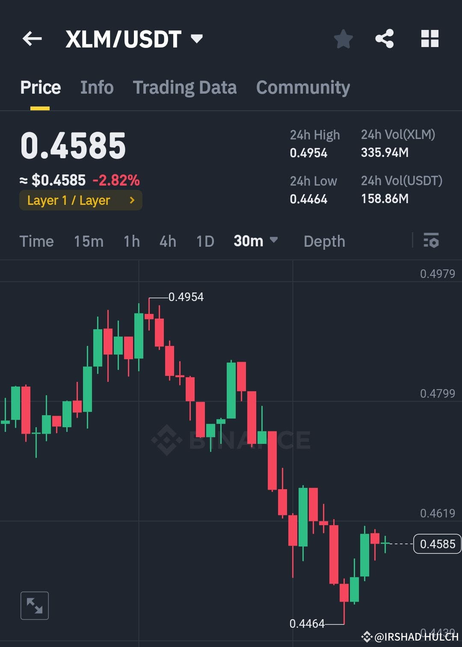This screenshot has height=647, width=462.
Task: Switch to the 15m candle interval
Action: click(x=88, y=241)
